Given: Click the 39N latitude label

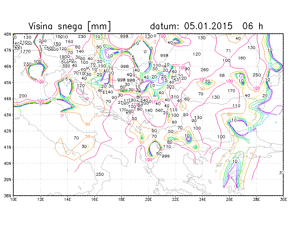Looking at the screenshot, I should pos(7,179).
